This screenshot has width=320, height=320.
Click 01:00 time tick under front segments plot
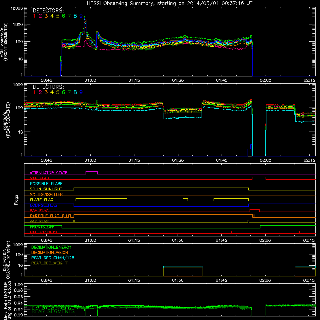(x=90, y=80)
